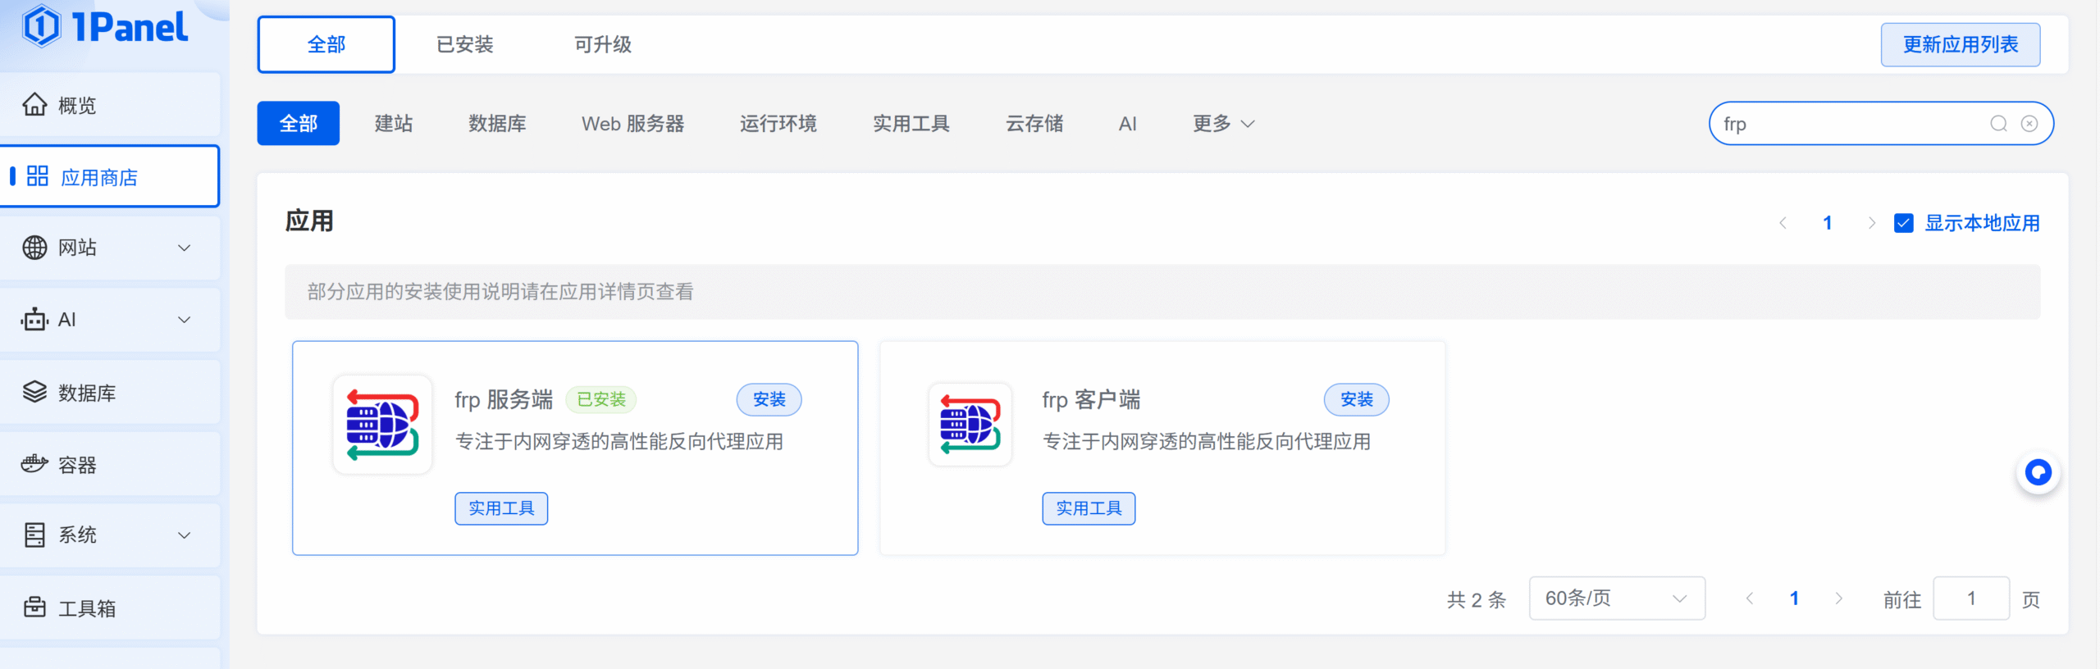
Task: Select page 1 in top pagination
Action: click(1827, 223)
